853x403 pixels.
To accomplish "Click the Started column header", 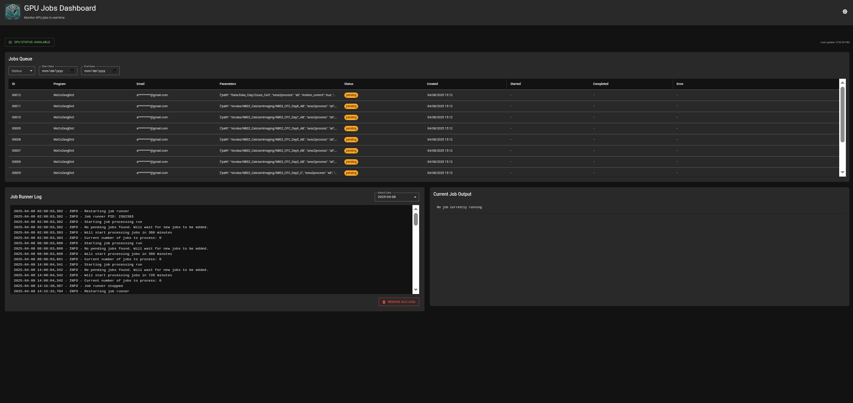I will tap(515, 84).
